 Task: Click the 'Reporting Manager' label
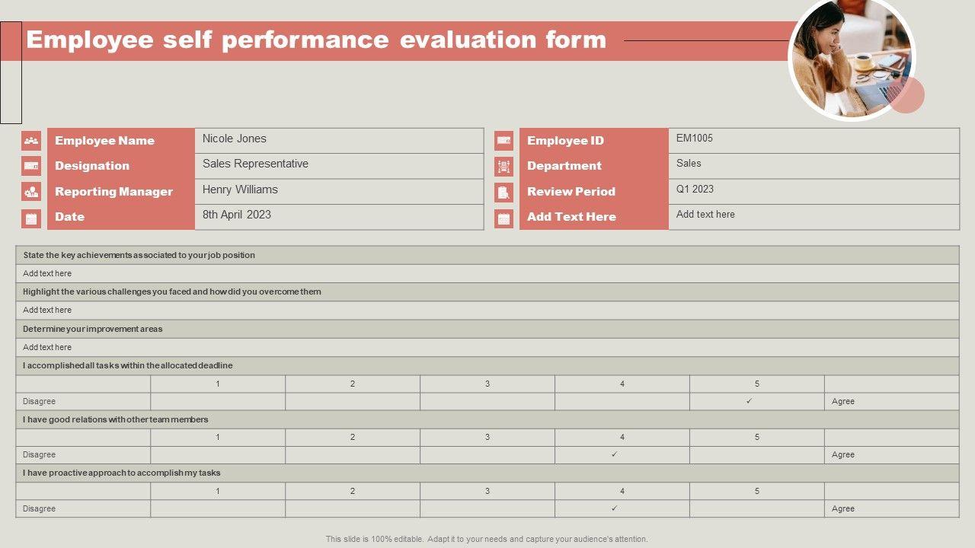(x=114, y=192)
